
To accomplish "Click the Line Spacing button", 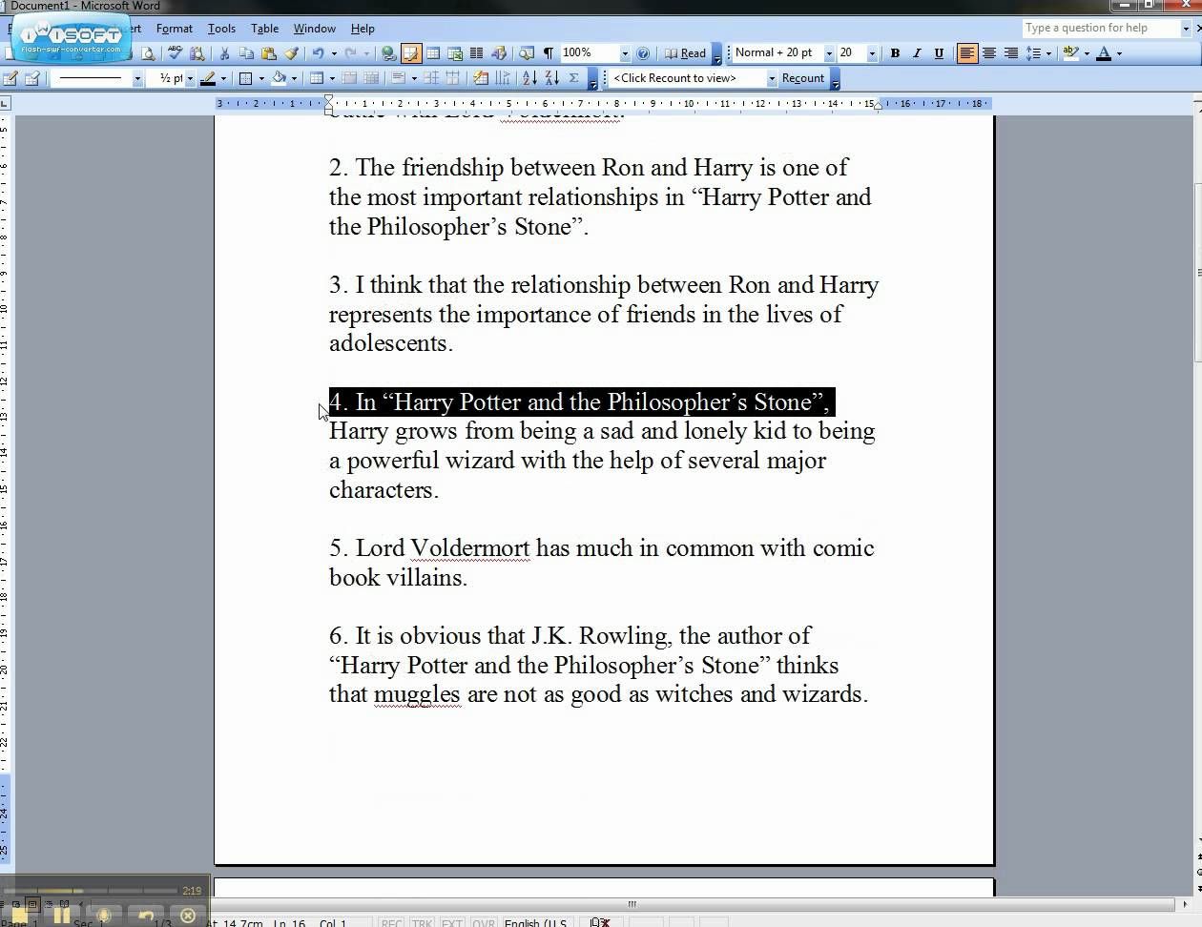I will 1033,53.
